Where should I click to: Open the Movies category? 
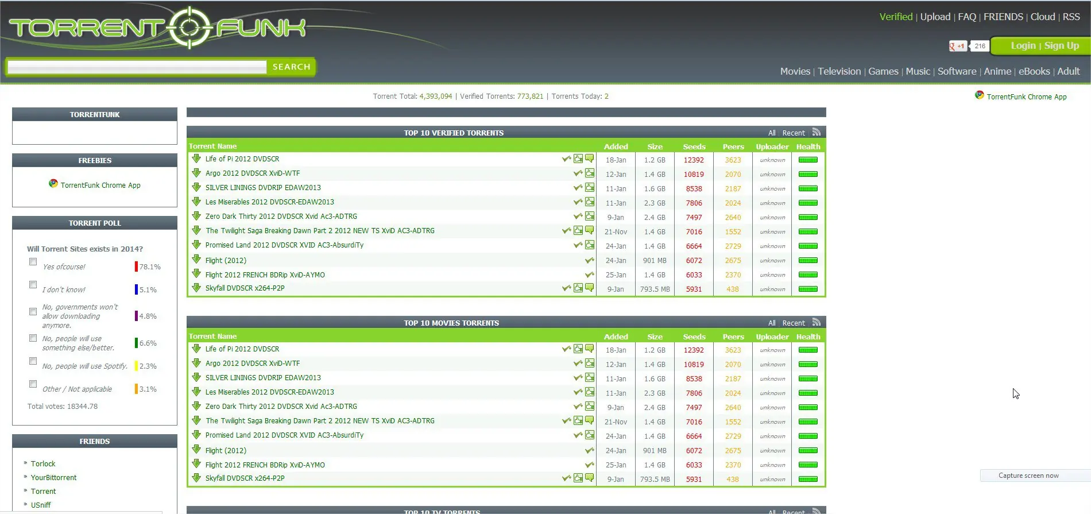tap(795, 71)
